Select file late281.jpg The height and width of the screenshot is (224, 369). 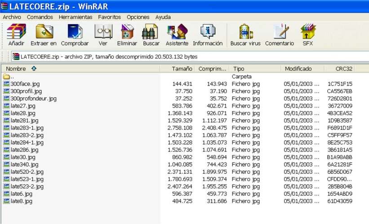(24, 121)
